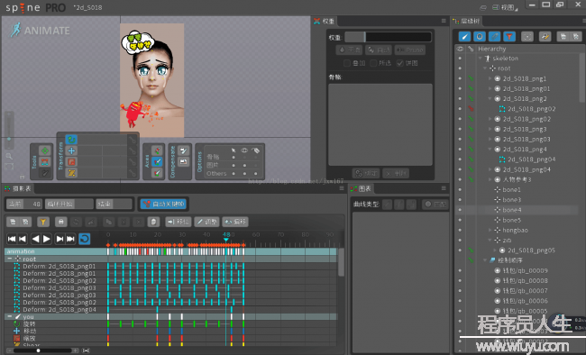Uncheck the checked checkbox in weights panel
Viewport: 586px width, 355px height.
400,63
